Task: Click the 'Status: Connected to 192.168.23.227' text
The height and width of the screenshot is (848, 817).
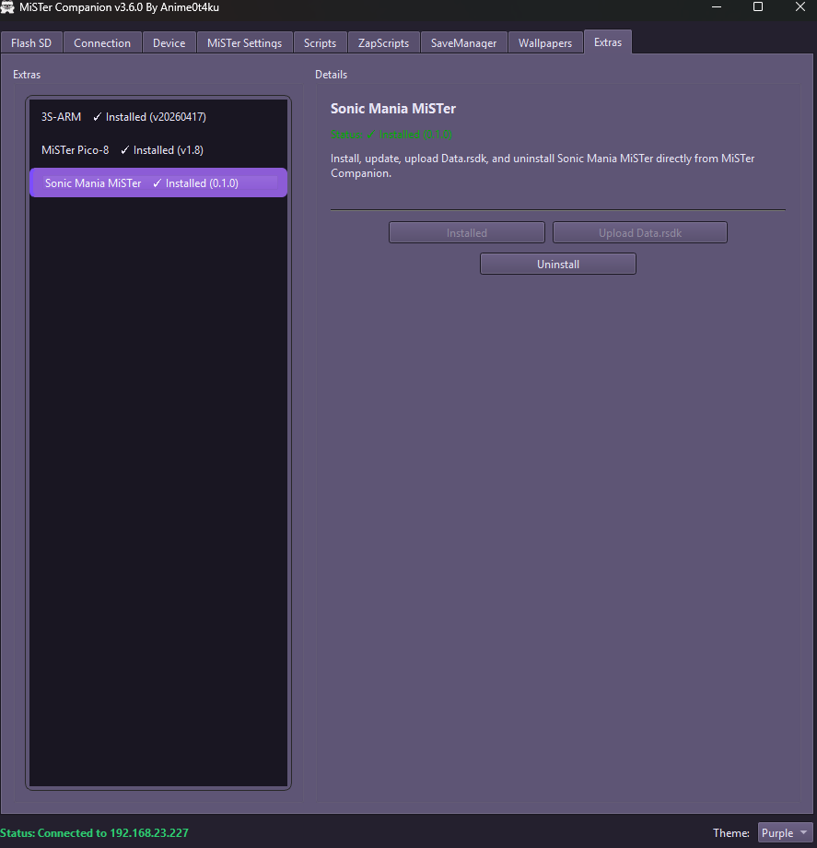Action: pos(95,833)
